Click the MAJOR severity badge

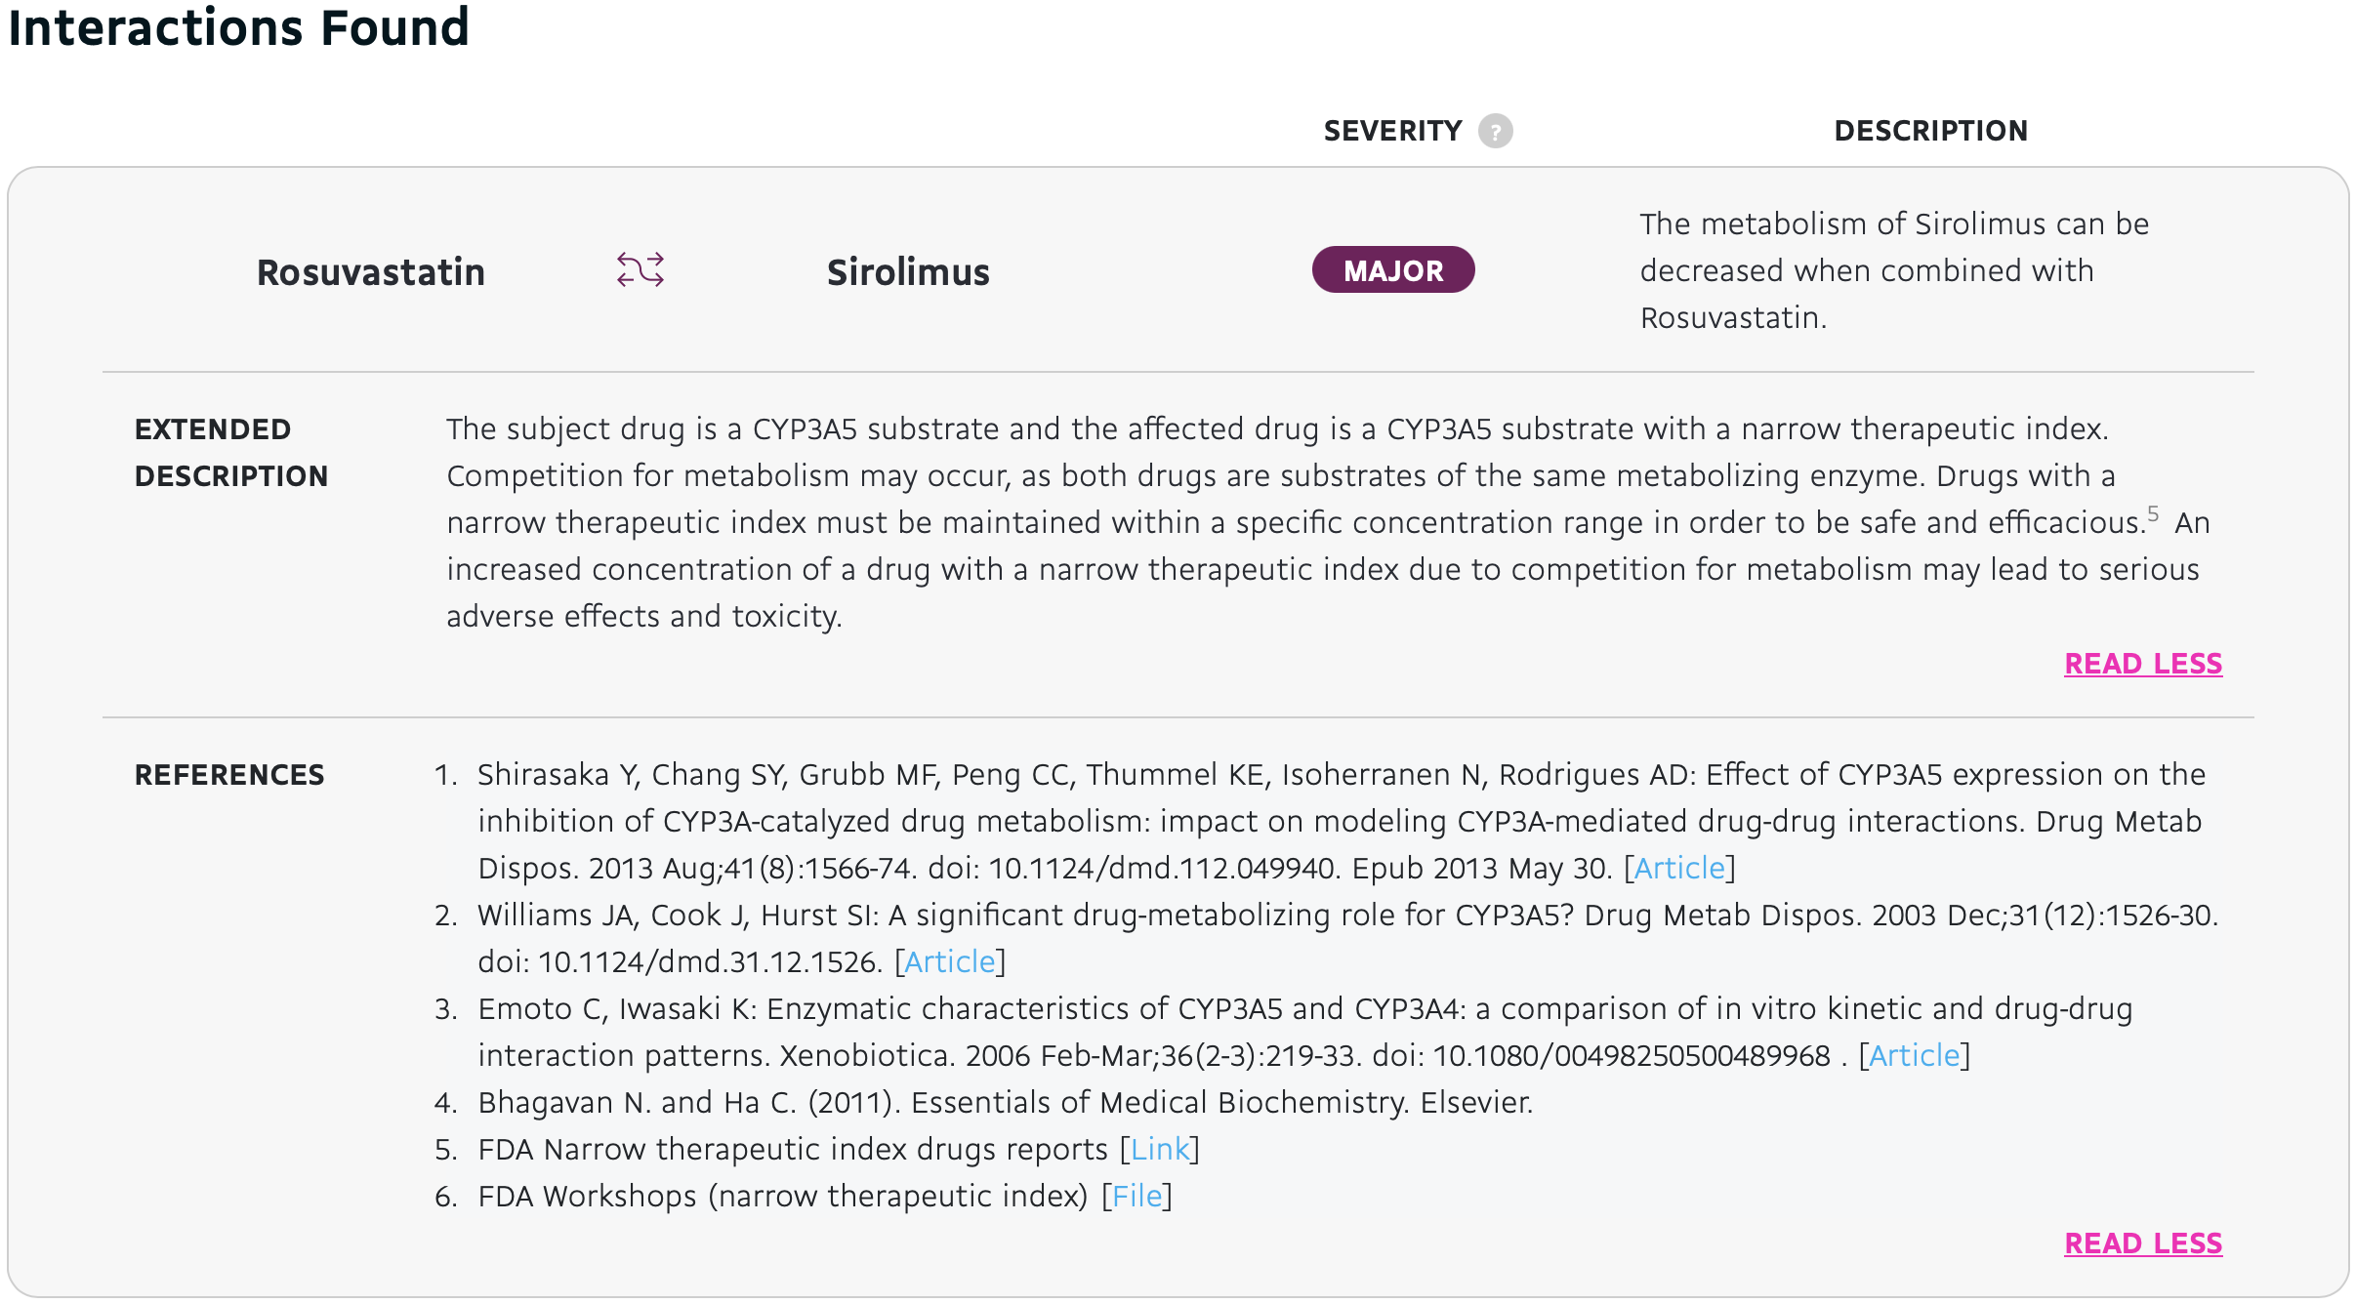tap(1392, 270)
